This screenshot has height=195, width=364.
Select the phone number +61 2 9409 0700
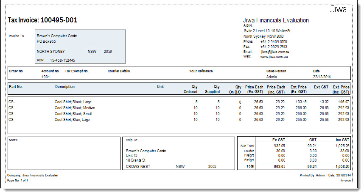274,42
